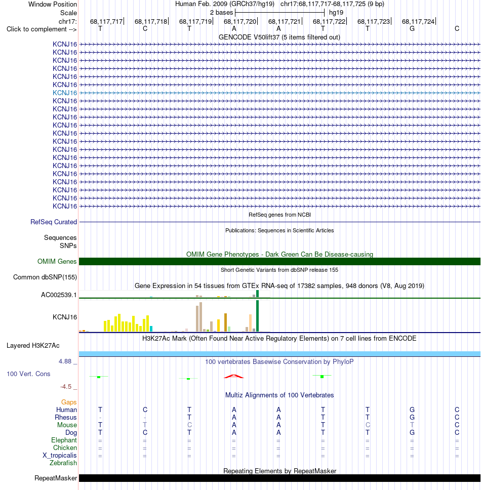Click the AC002539.1 GTEx gene label
The height and width of the screenshot is (490, 481).
[x=59, y=295]
